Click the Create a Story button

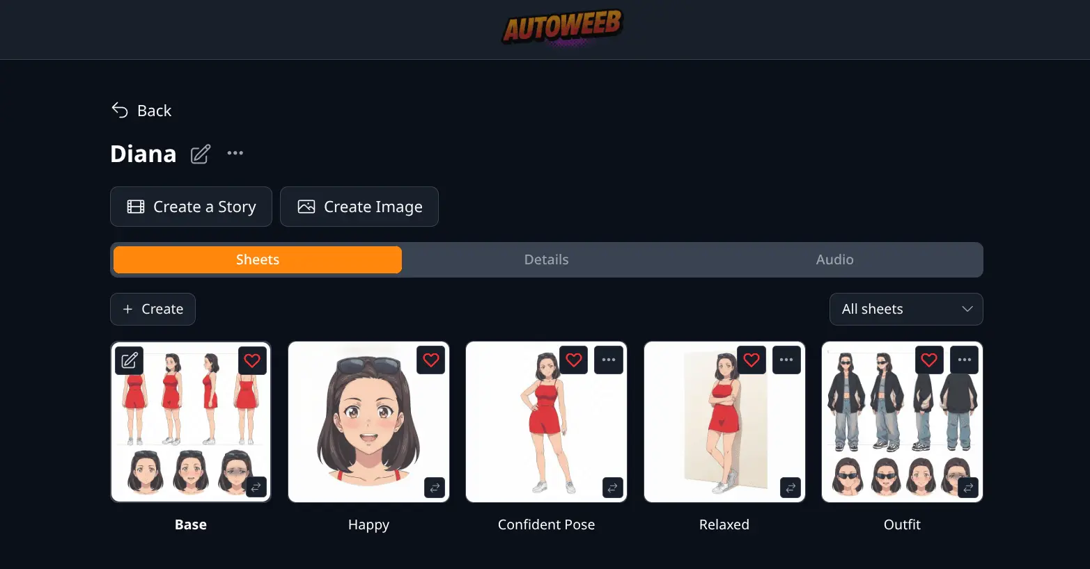[191, 207]
